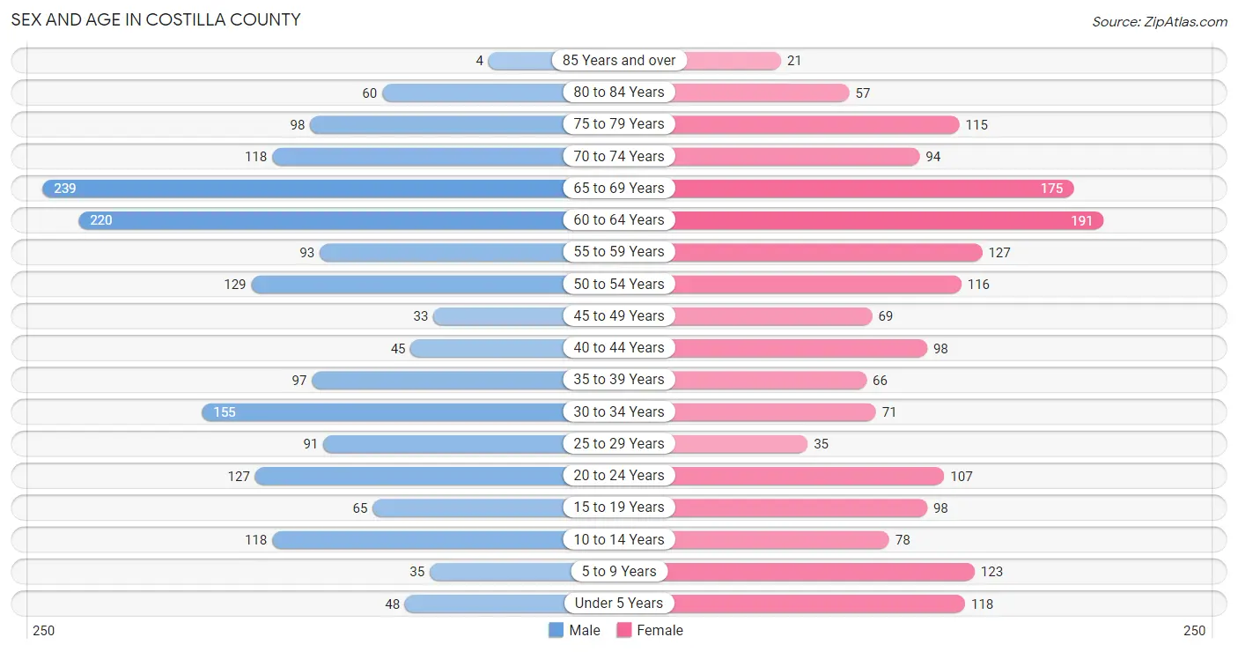Image resolution: width=1238 pixels, height=652 pixels.
Task: Toggle the Female legend swatch
Action: [624, 630]
